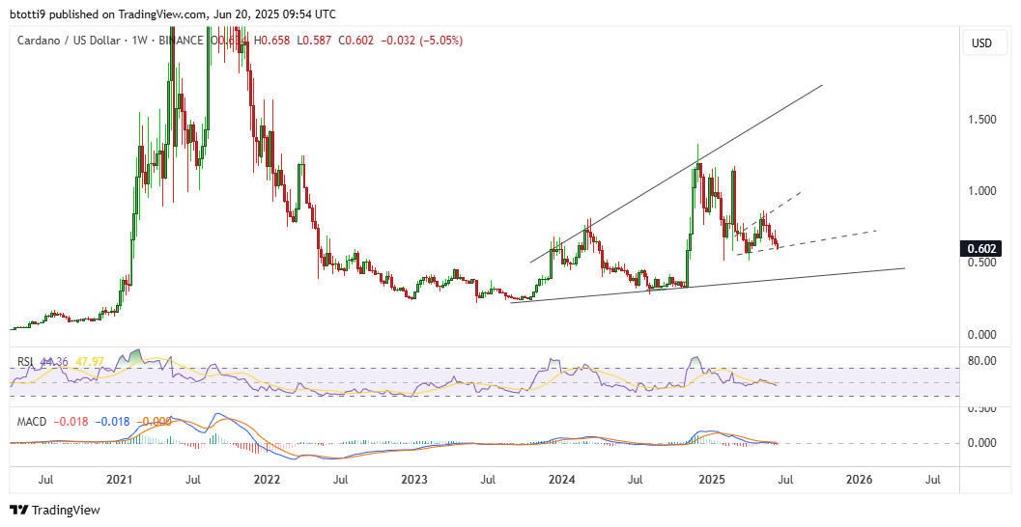Click the 2024 label on time axis
The height and width of the screenshot is (527, 1021).
[561, 479]
